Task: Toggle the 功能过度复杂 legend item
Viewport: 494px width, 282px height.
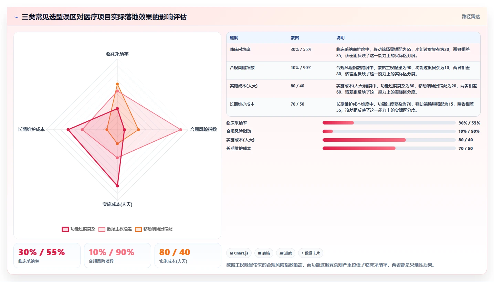Action: coord(78,229)
